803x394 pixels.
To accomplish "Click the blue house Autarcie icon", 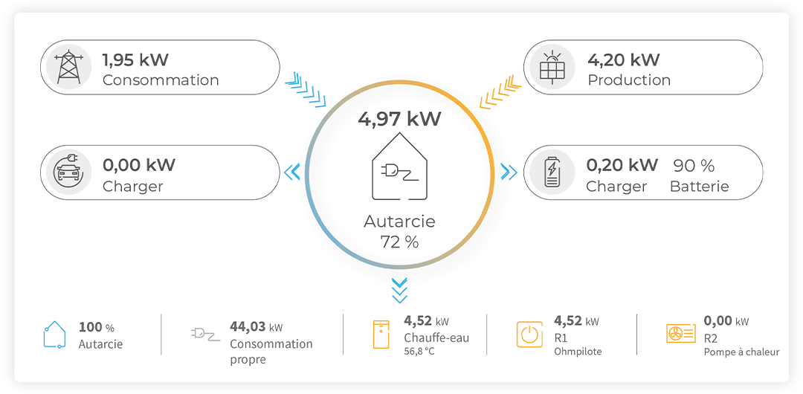I will click(54, 335).
